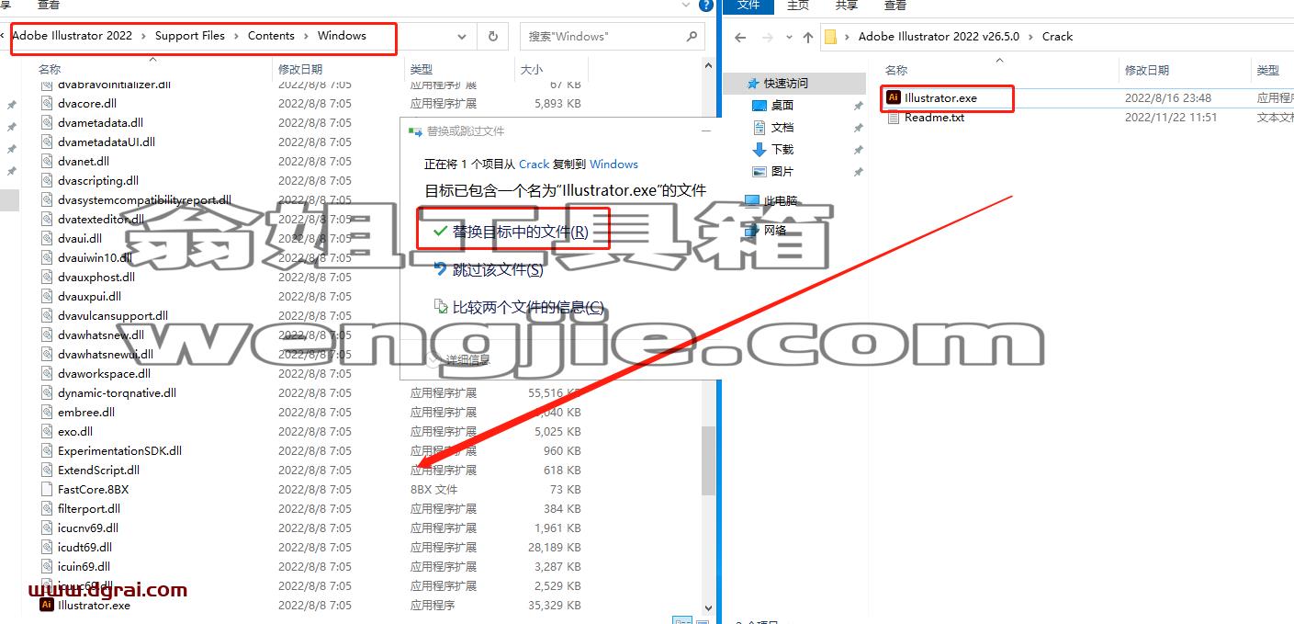
Task: Click Support Files breadcrumb segment
Action: pos(189,36)
